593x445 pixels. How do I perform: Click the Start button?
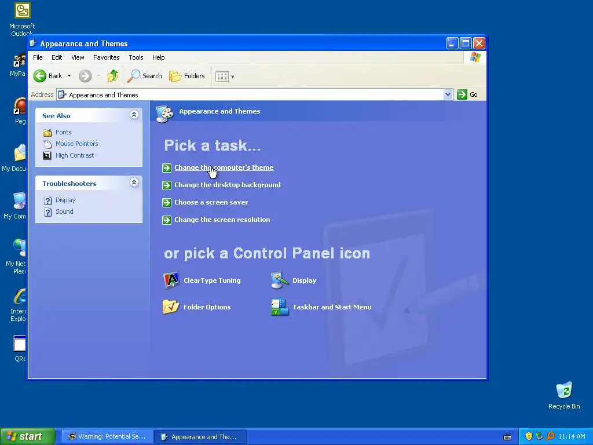[x=27, y=436]
